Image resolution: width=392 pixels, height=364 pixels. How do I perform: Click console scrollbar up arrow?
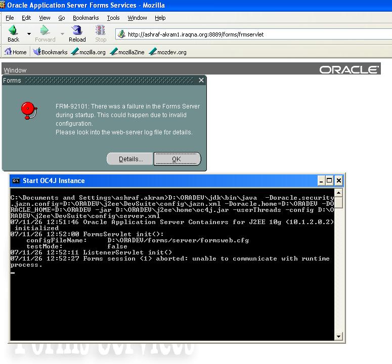coord(338,193)
